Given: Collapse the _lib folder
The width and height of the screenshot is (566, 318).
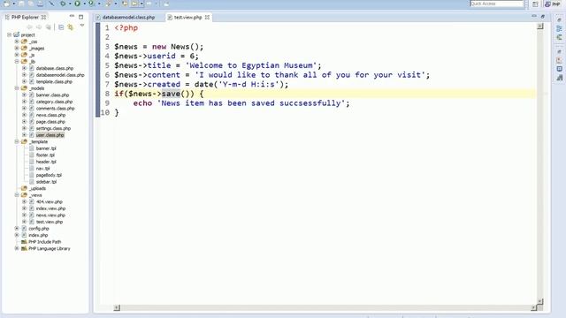Looking at the screenshot, I should pos(17,61).
